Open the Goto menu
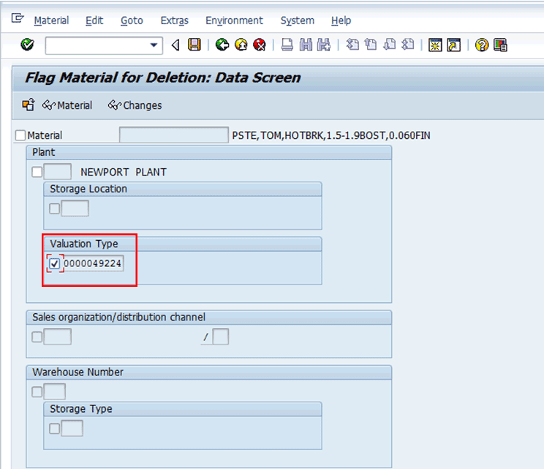Image resolution: width=544 pixels, height=469 pixels. (132, 20)
